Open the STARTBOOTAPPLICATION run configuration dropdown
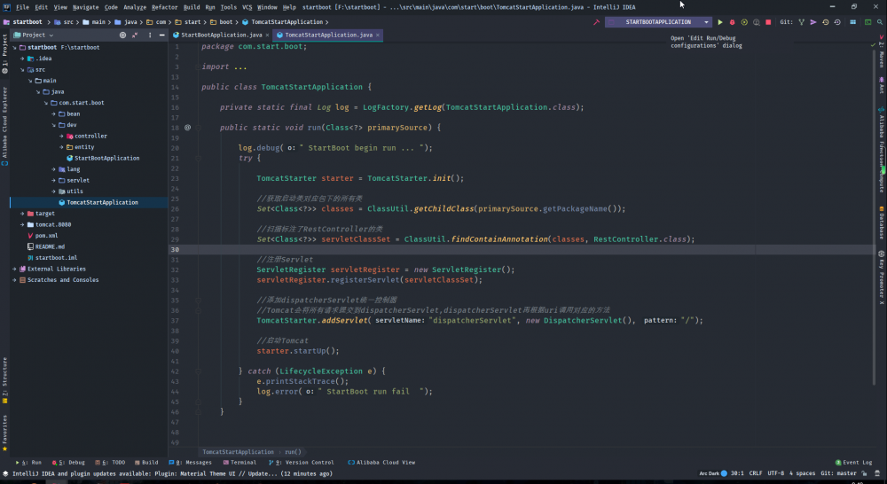The width and height of the screenshot is (887, 484). (659, 21)
